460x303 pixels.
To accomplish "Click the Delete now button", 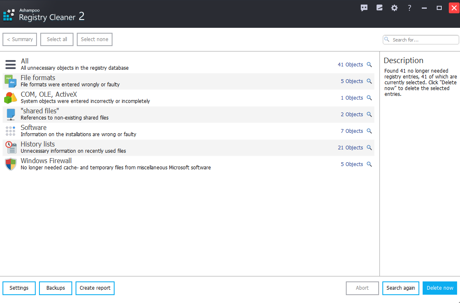I will tap(440, 288).
